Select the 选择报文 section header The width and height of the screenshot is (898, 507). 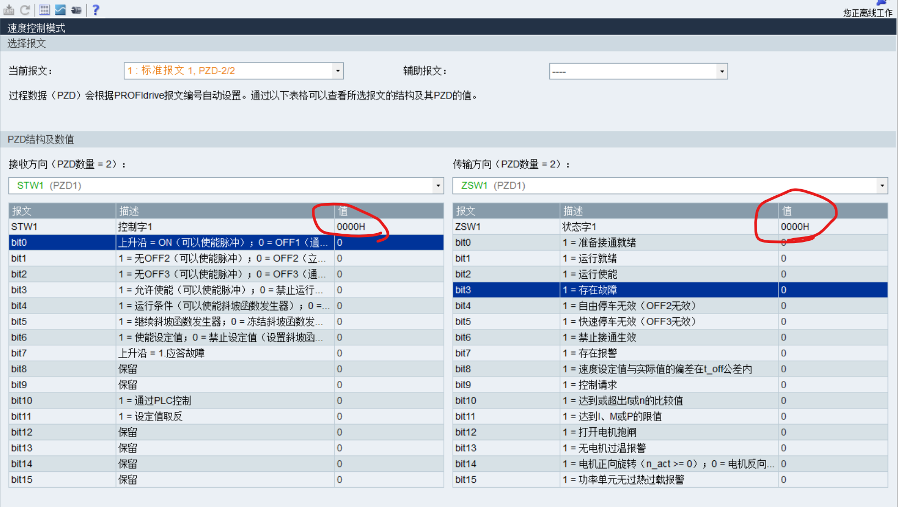26,43
